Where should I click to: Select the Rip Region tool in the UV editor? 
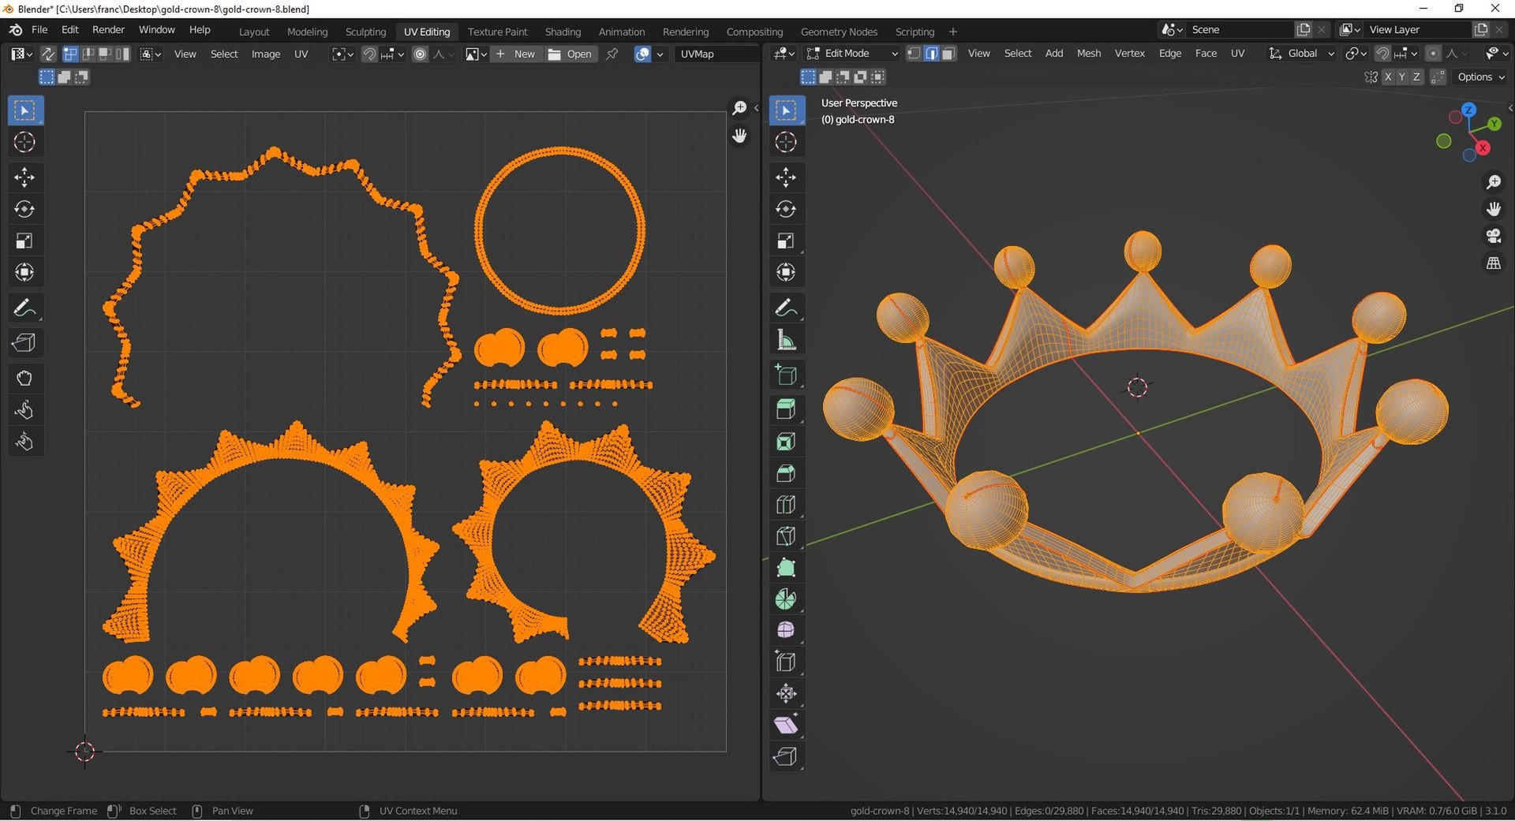click(24, 342)
